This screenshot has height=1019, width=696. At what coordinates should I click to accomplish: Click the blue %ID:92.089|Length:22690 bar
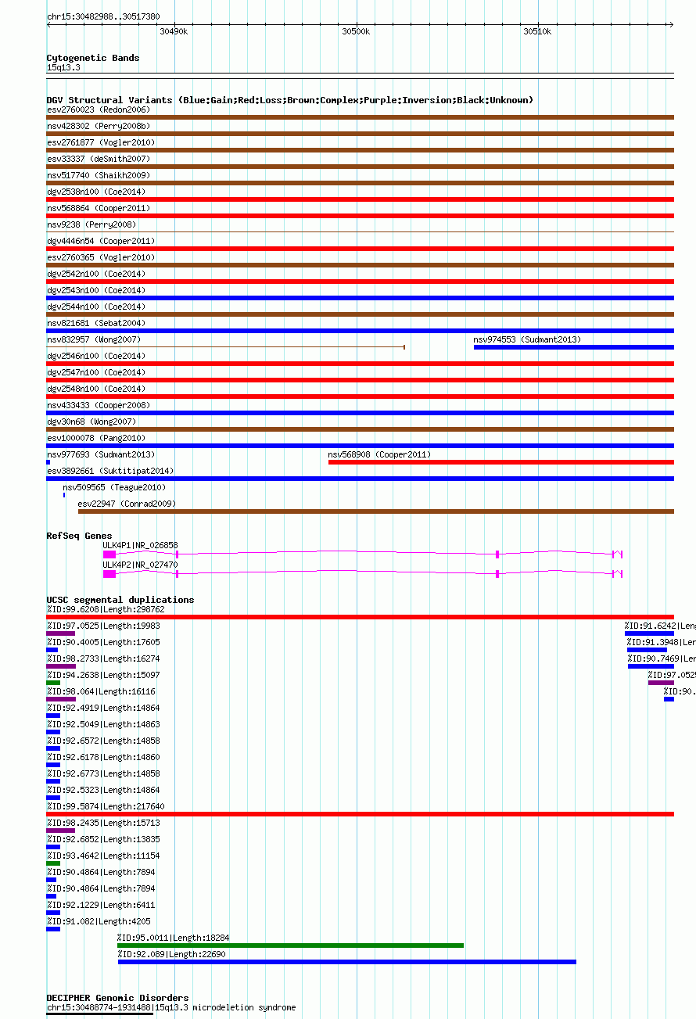tap(347, 962)
